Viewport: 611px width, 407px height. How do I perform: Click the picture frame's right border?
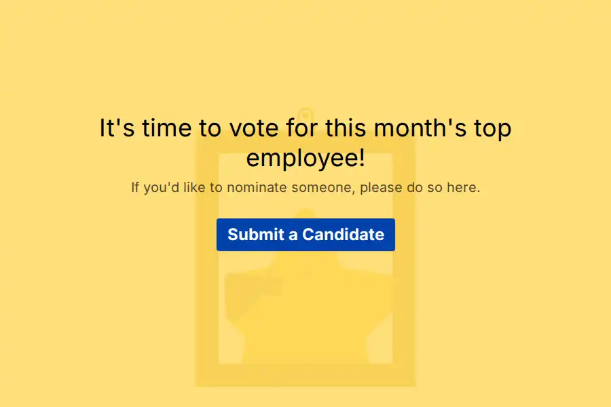point(404,271)
